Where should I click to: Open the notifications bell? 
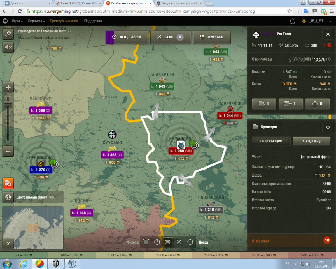coord(292,21)
